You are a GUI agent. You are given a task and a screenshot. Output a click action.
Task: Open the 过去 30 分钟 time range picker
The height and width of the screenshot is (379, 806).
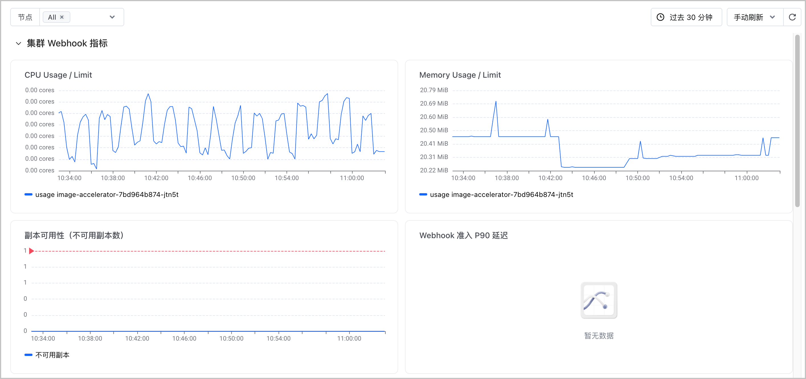tap(686, 17)
